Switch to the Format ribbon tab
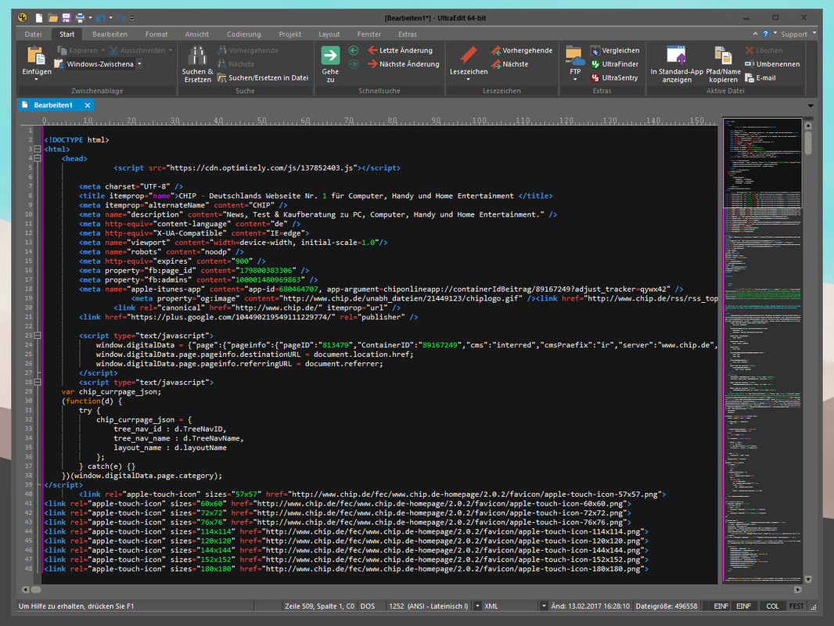The height and width of the screenshot is (626, 834). [x=156, y=34]
